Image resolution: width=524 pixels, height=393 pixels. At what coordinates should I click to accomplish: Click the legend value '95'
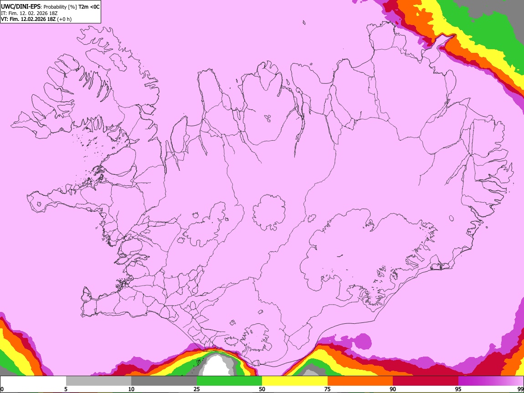[x=458, y=389]
